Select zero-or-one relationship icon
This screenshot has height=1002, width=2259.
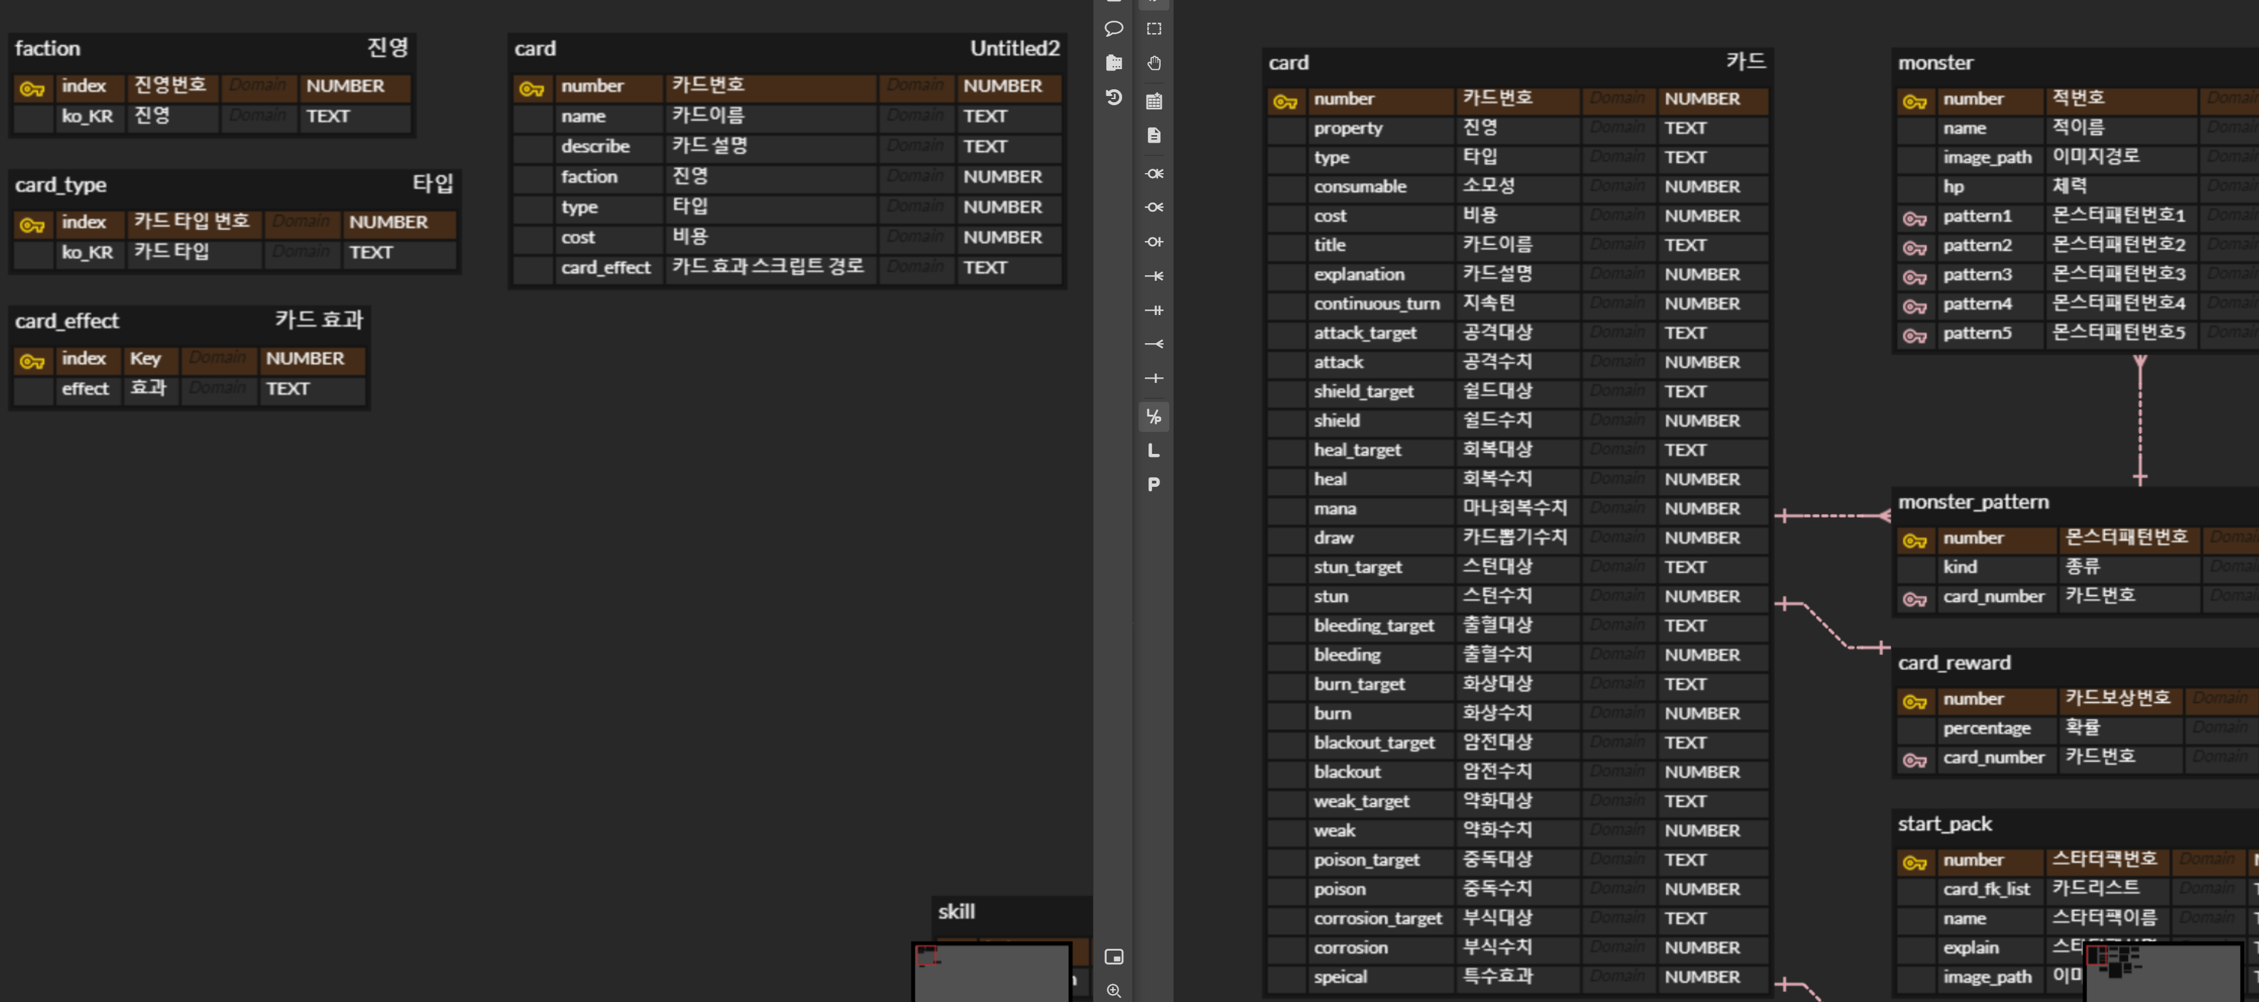pos(1154,242)
